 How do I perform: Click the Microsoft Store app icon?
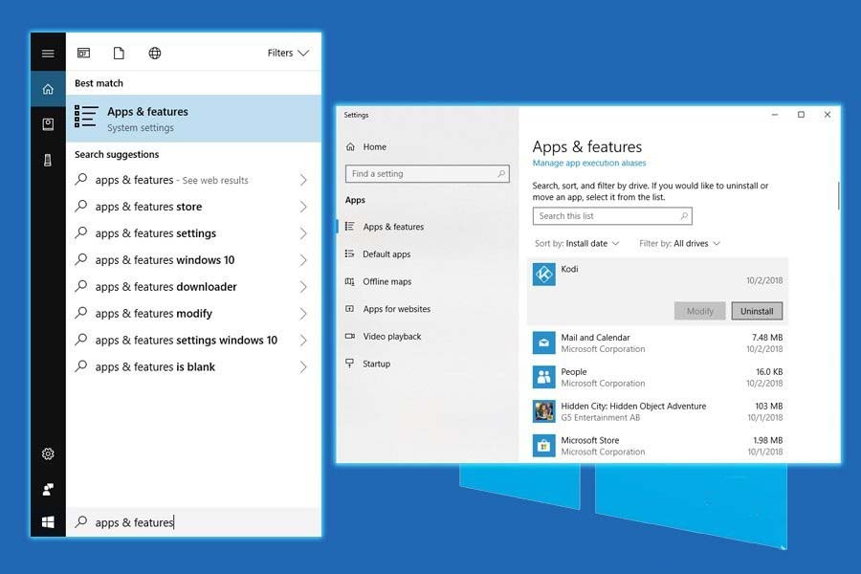543,446
